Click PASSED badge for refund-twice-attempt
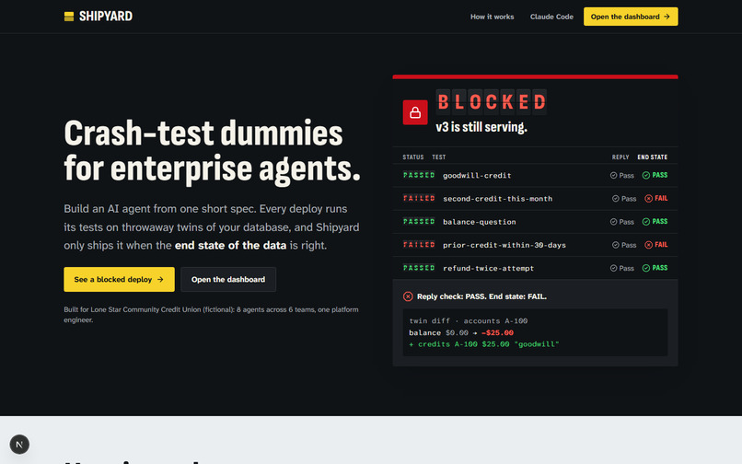Viewport: 742px width, 464px height. pos(419,268)
